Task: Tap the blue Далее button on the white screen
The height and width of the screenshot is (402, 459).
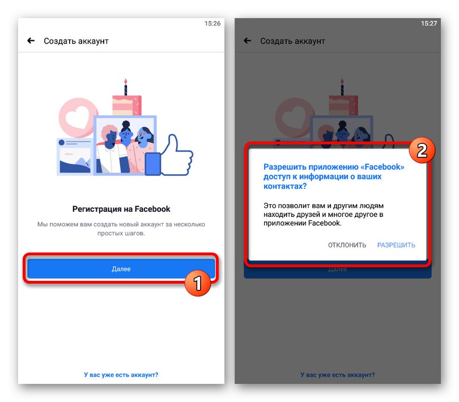Action: 121,268
